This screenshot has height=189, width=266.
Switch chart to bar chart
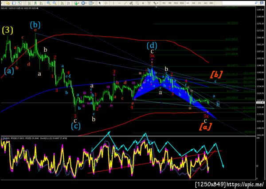29,3
